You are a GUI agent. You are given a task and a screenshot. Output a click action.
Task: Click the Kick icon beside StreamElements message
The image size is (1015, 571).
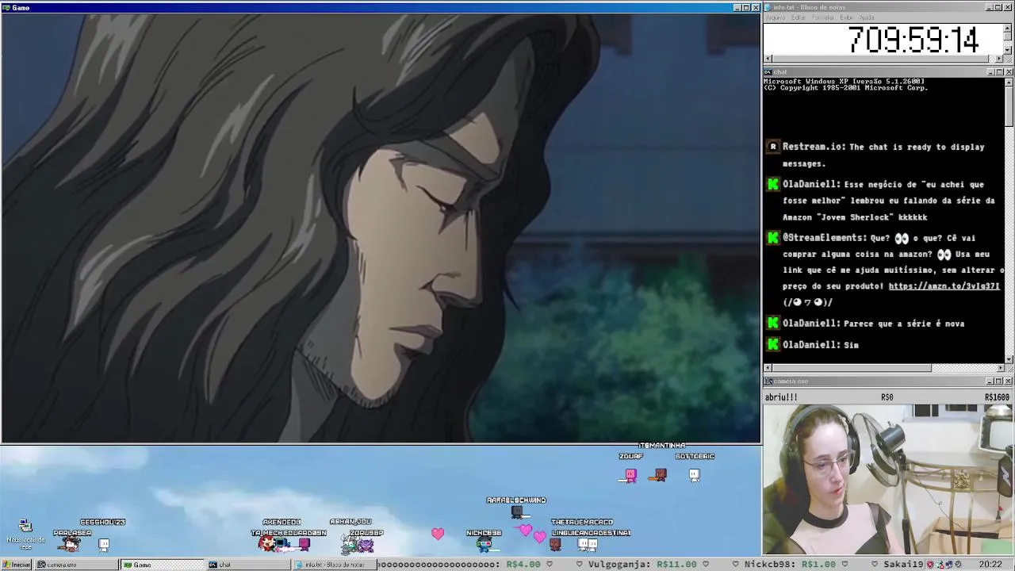pyautogui.click(x=773, y=238)
